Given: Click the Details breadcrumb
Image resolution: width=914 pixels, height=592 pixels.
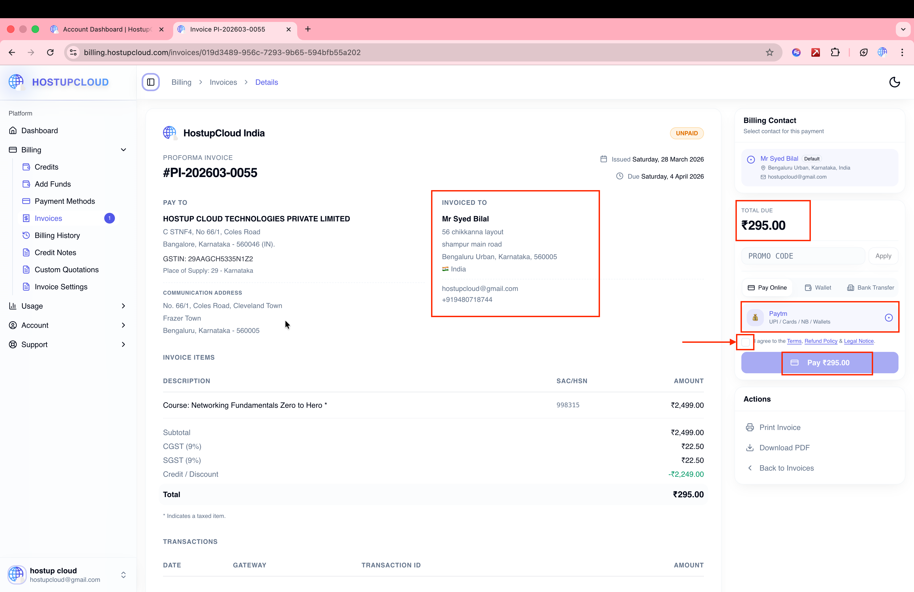Looking at the screenshot, I should pyautogui.click(x=266, y=82).
